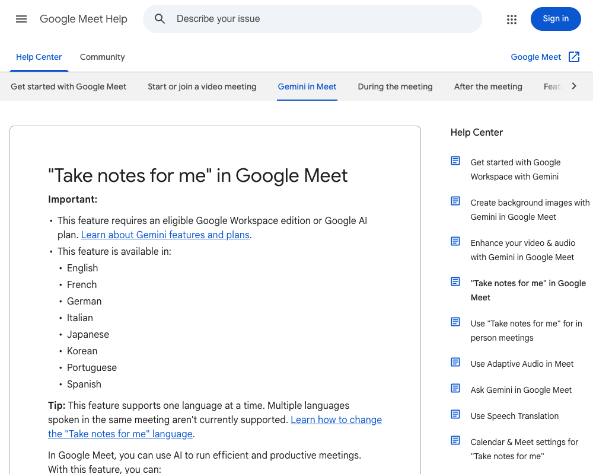
Task: Click the bold Tip: label
Action: click(x=57, y=406)
